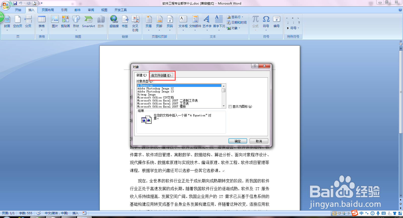Insert SmartArt graphic
The width and height of the screenshot is (403, 218).
click(x=88, y=22)
